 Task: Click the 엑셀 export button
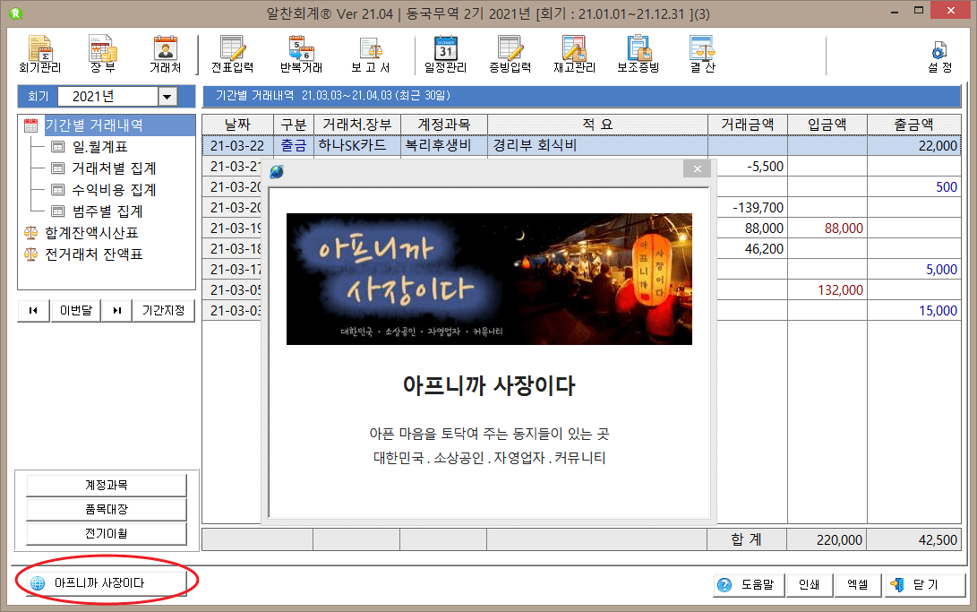pos(858,584)
